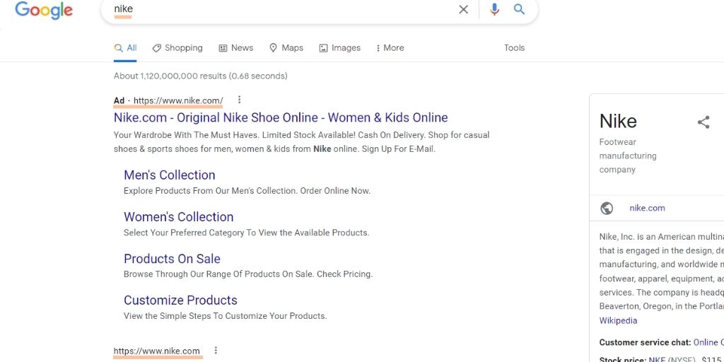The image size is (724, 362).
Task: Clear the search box with X icon
Action: [463, 9]
